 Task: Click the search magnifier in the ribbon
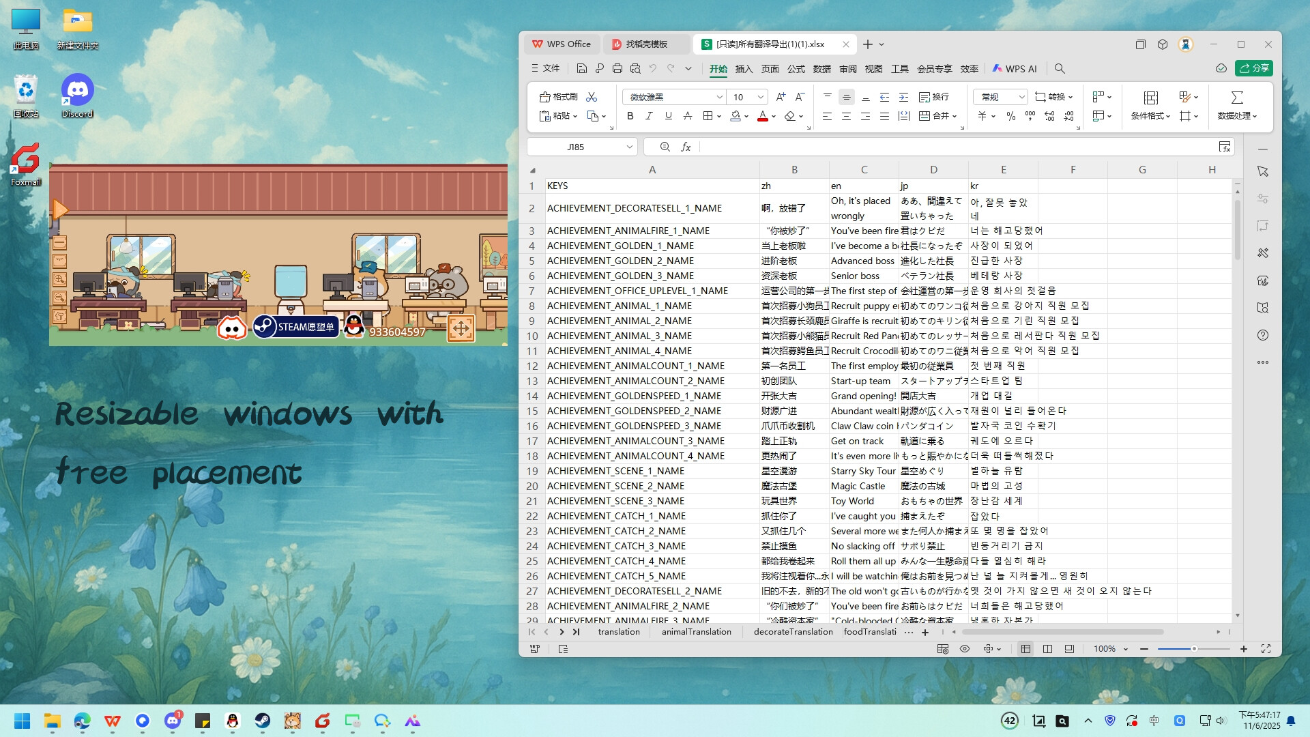click(1060, 68)
